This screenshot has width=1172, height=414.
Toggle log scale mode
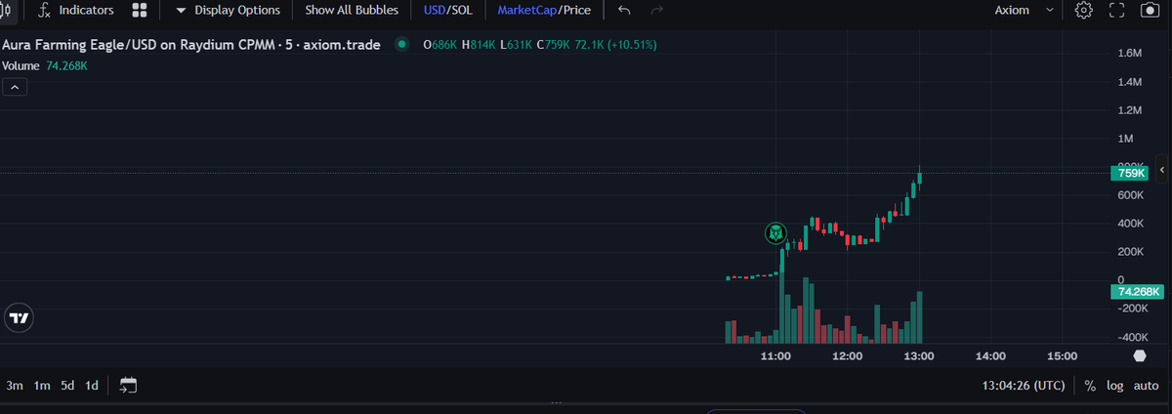point(1114,386)
